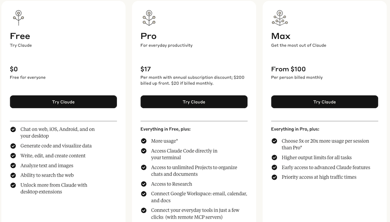Click checkmark next to Connect Google Workspace
Screen dimensions: 390x222
point(144,194)
